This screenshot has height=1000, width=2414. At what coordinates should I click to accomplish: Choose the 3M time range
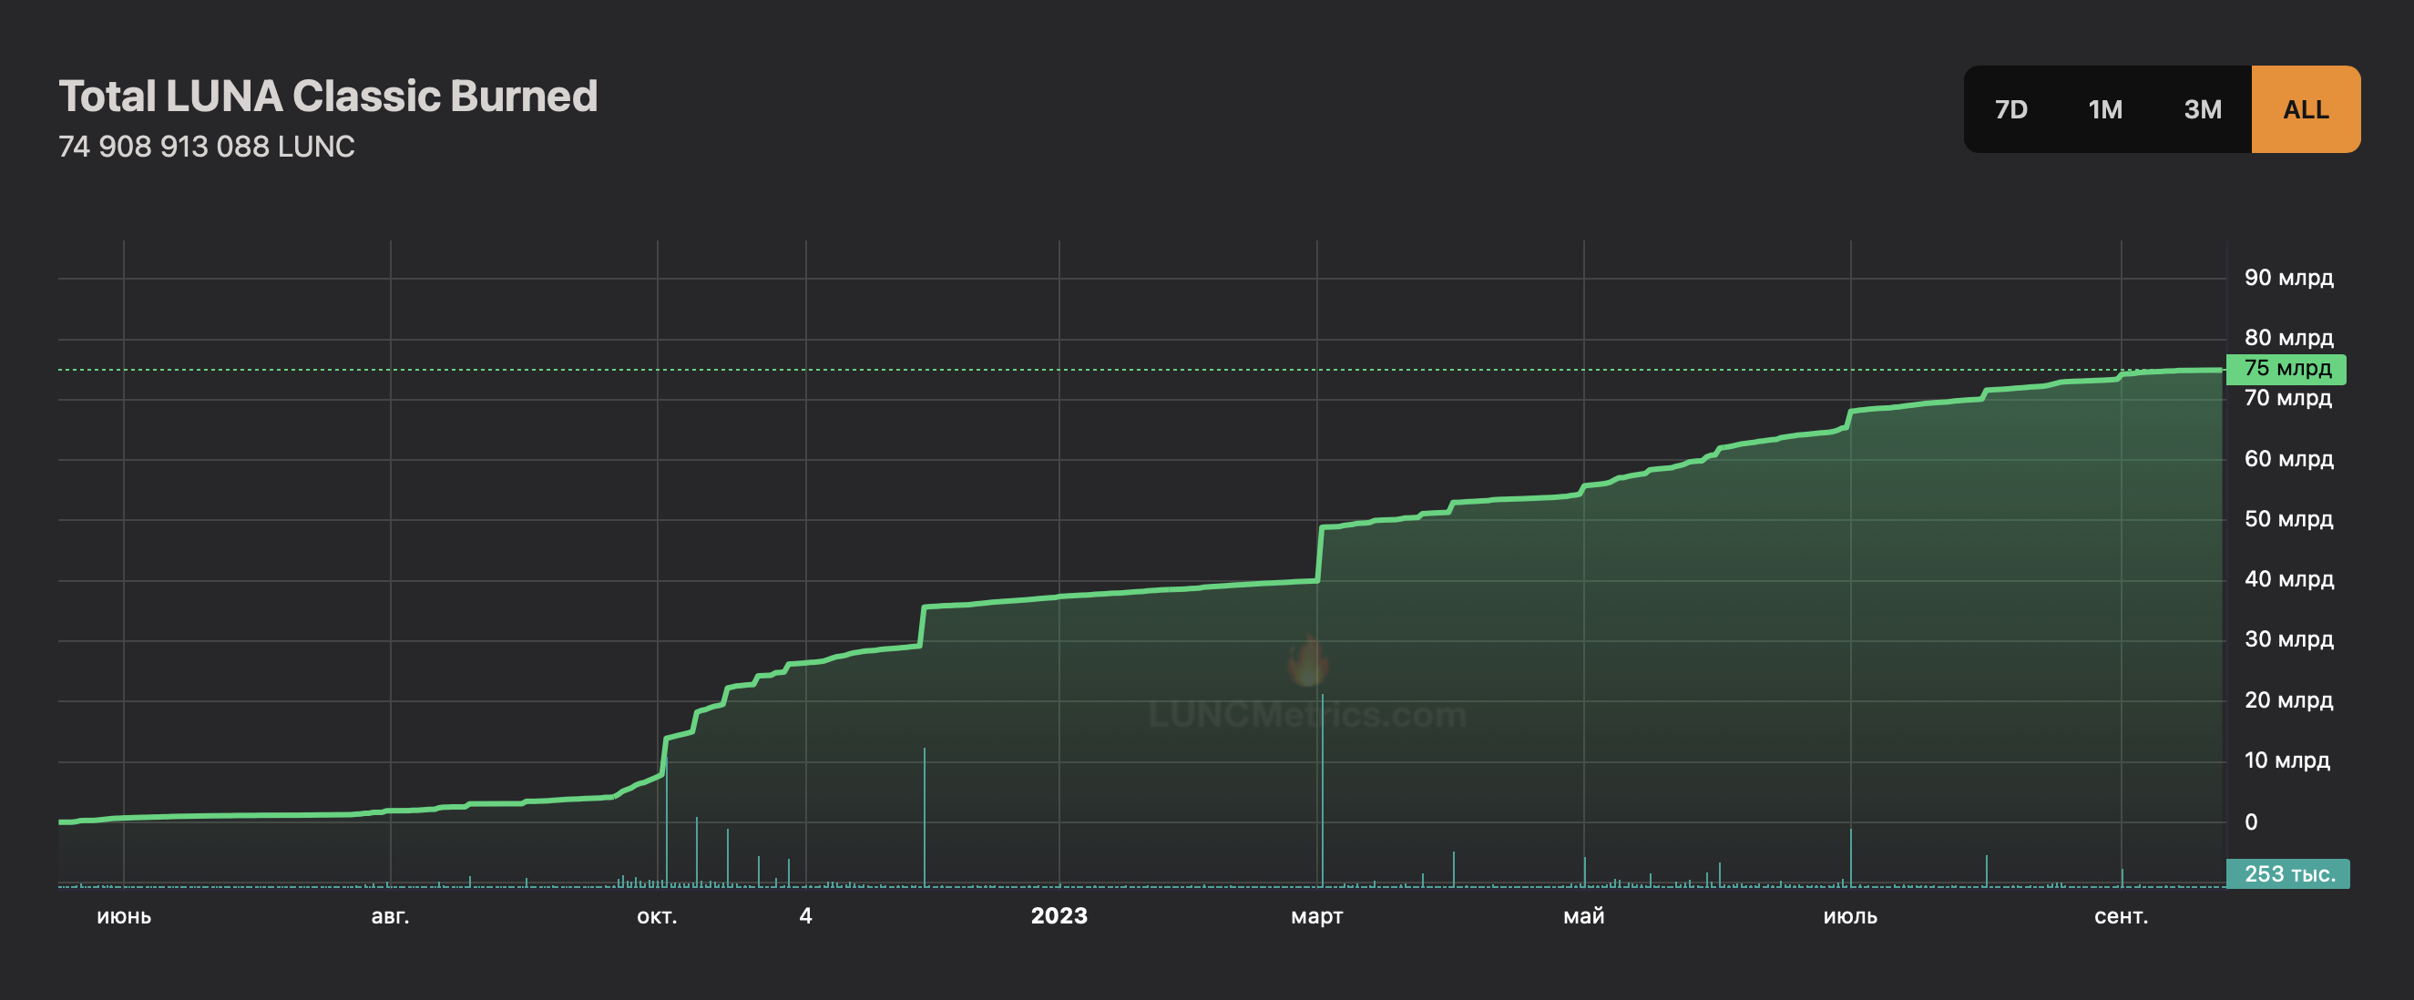pos(2203,109)
